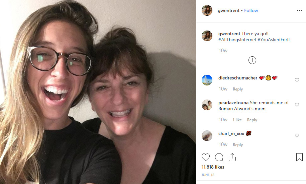Viewport: 306px width, 184px height.
Task: Like diedreschumacher's comment
Action: tap(297, 80)
